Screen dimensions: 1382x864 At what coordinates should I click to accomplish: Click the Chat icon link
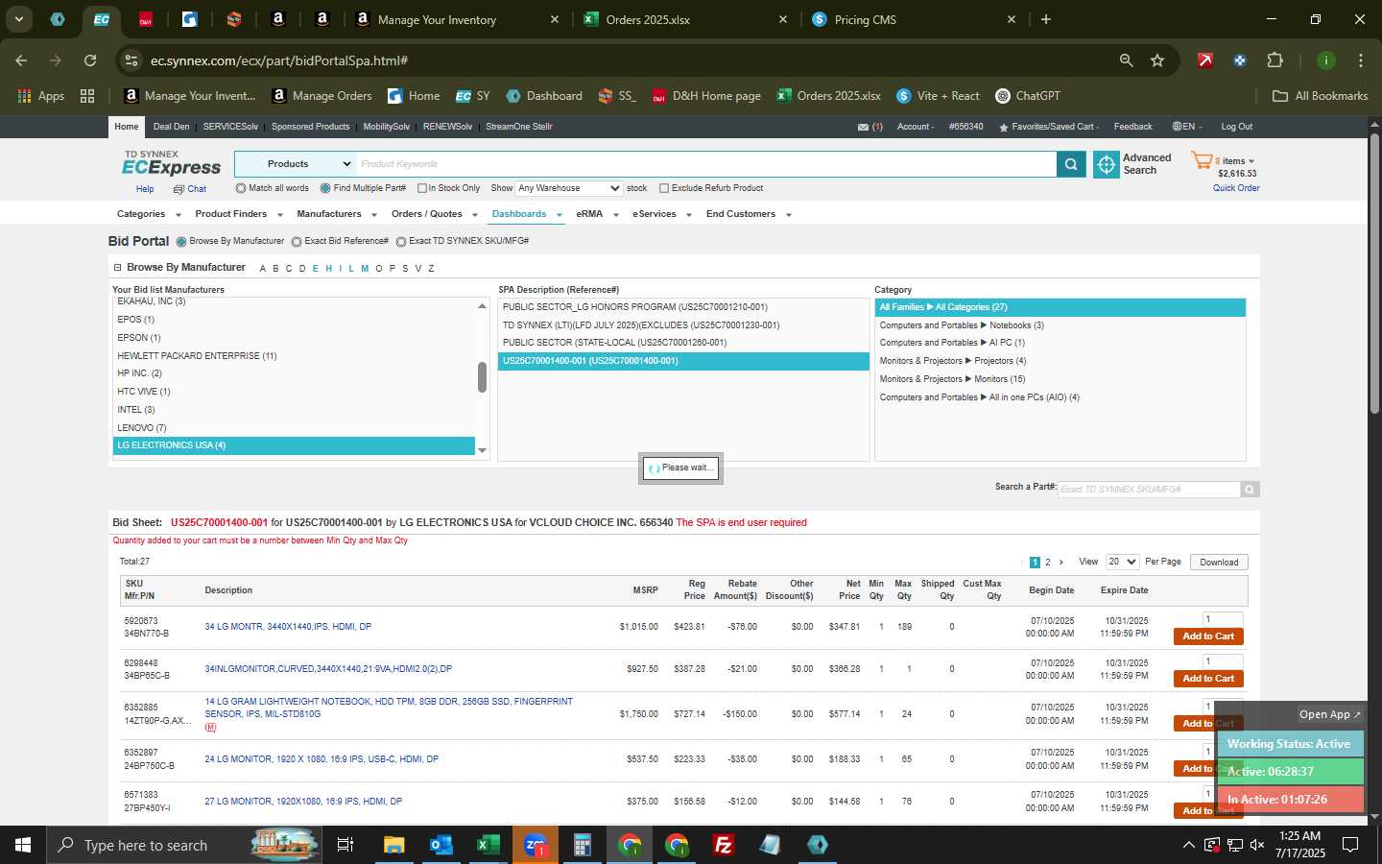click(190, 189)
